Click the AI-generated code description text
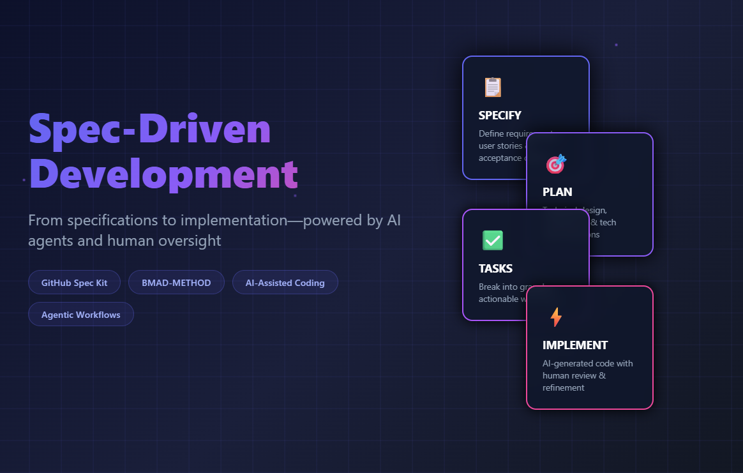The width and height of the screenshot is (743, 473). (587, 375)
